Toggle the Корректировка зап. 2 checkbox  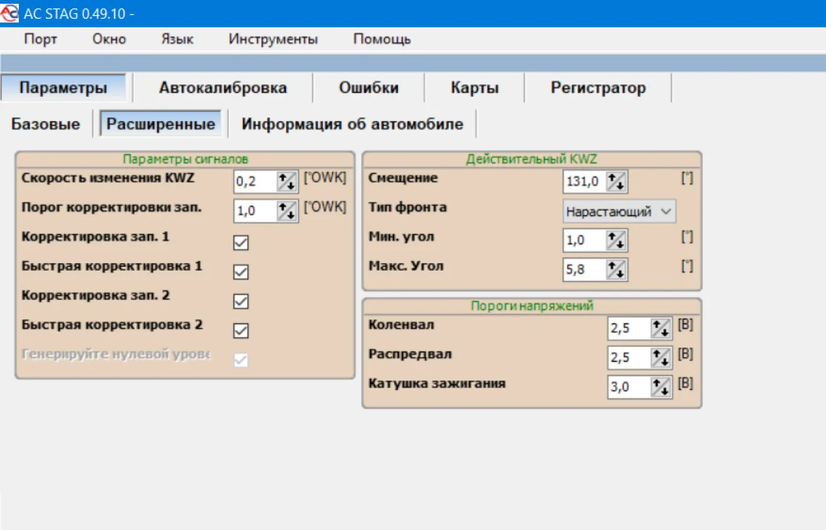point(241,301)
